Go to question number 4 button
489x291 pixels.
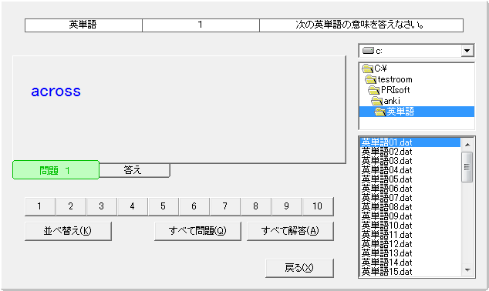click(x=132, y=206)
